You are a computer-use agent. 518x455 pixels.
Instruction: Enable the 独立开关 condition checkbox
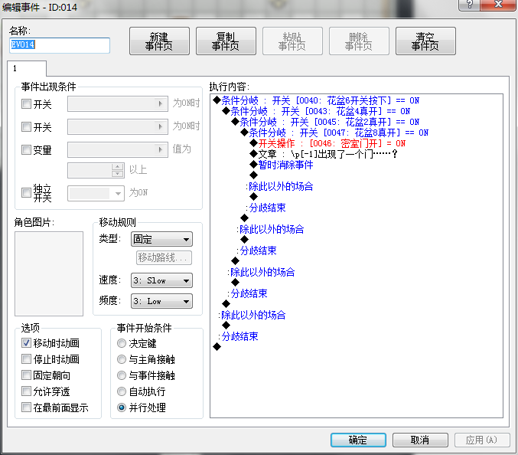point(27,193)
